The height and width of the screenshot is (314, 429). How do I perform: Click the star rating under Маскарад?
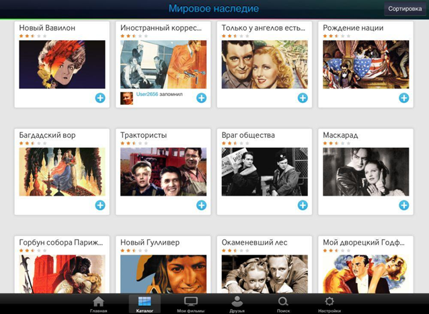(x=336, y=143)
